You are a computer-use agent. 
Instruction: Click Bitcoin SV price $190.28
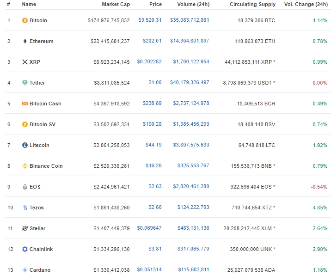152,124
